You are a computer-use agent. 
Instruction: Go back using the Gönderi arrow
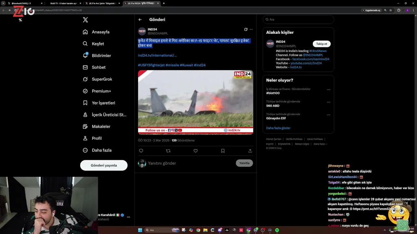140,19
